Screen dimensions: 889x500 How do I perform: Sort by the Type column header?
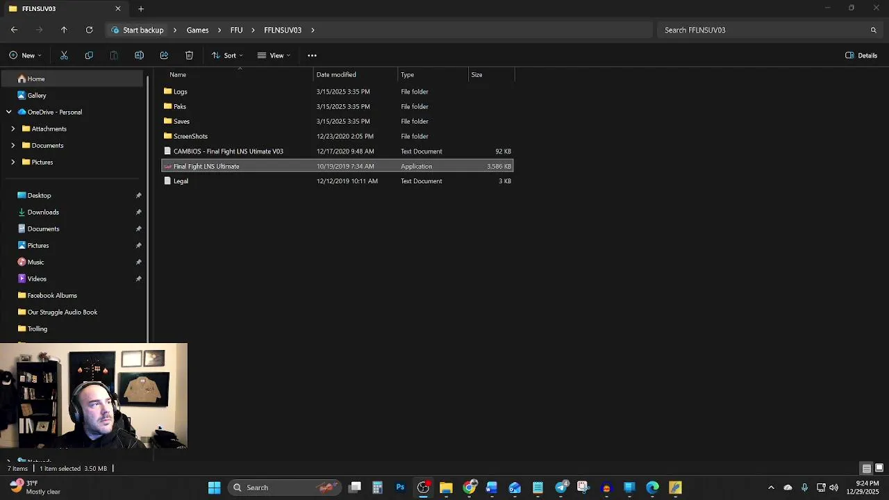pyautogui.click(x=407, y=74)
